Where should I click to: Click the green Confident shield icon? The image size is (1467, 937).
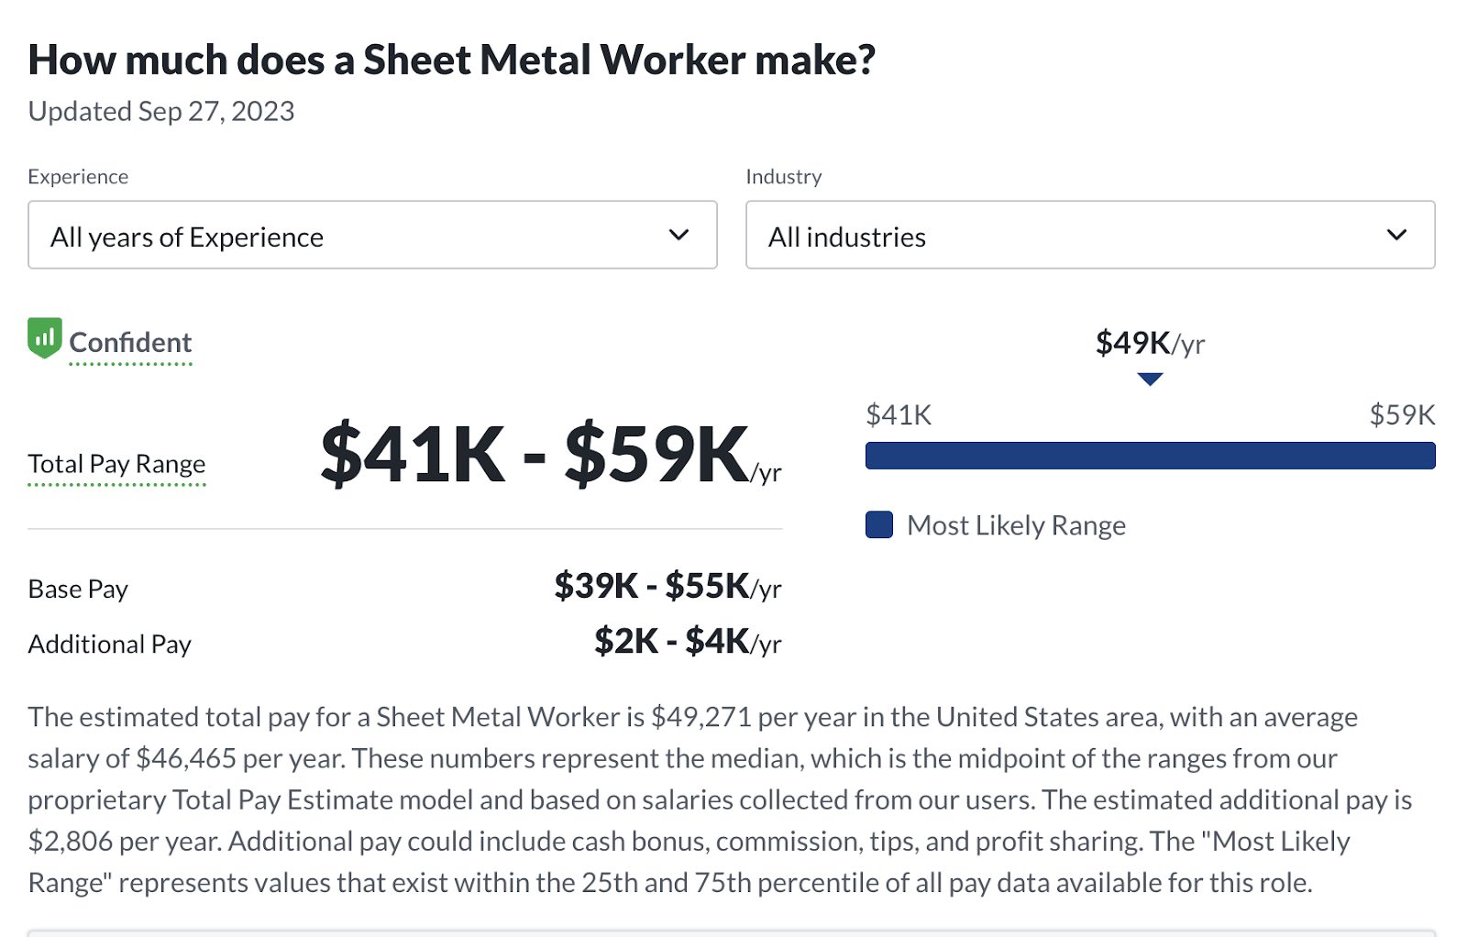tap(44, 338)
